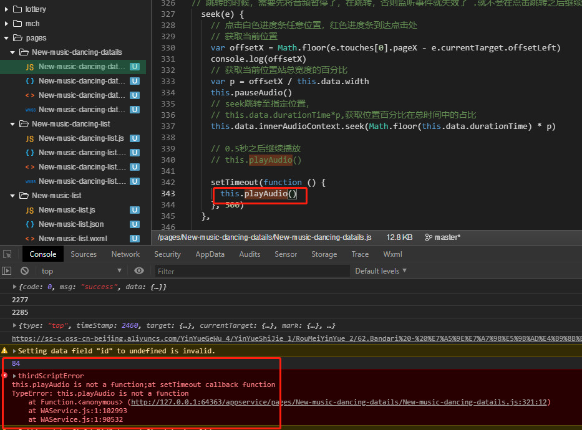This screenshot has height=430, width=582.
Task: Click the console log value 2277
Action: click(x=20, y=300)
